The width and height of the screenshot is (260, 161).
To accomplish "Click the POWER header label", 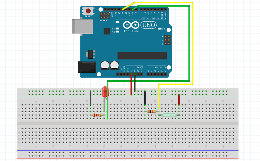I will pos(140,67).
